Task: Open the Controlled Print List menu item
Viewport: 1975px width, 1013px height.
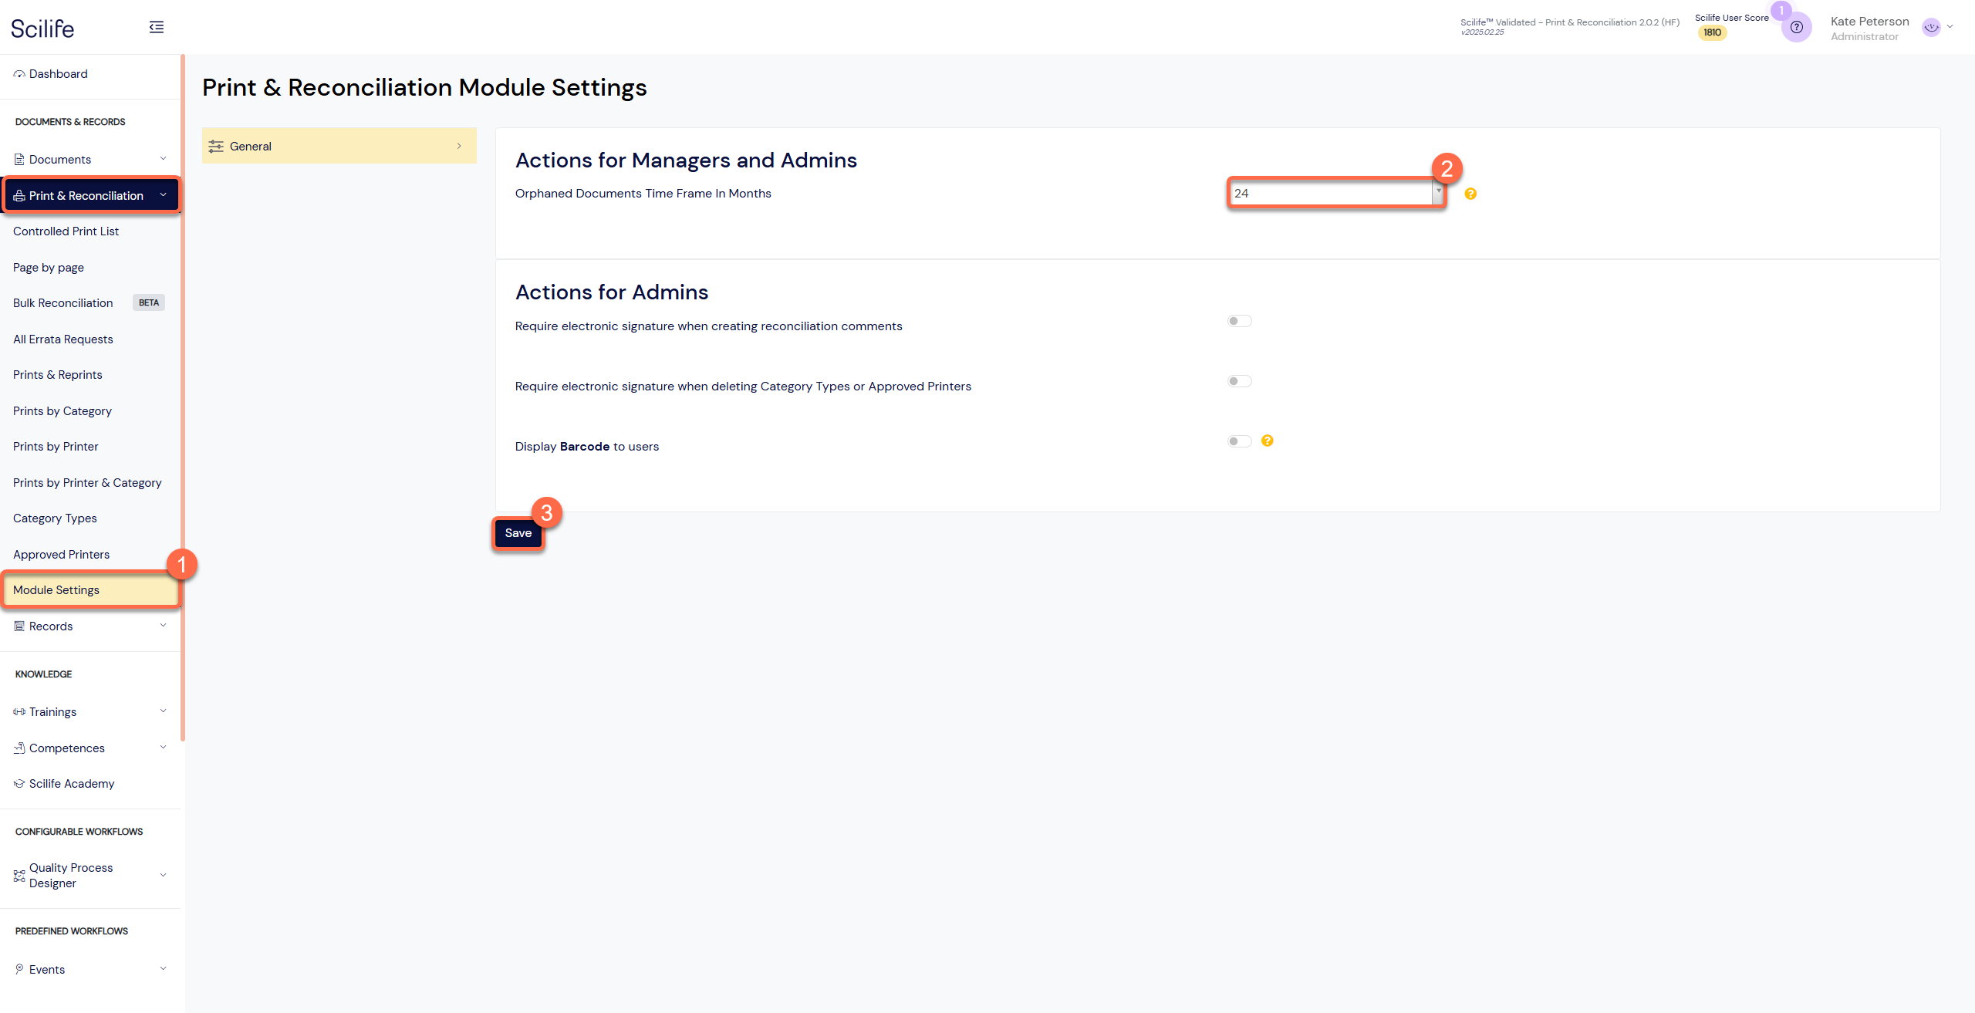Action: (x=66, y=231)
